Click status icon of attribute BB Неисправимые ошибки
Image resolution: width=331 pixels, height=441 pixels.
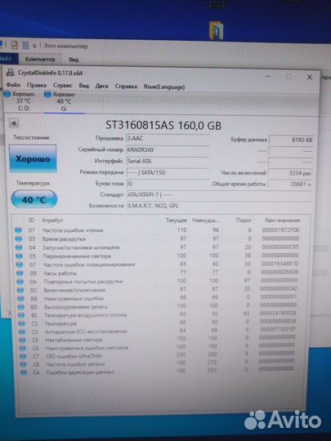coord(20,298)
